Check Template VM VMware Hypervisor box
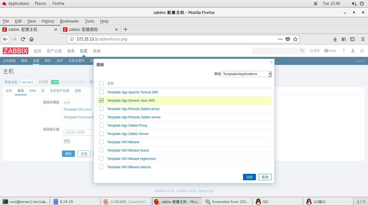This screenshot has width=368, height=206. click(x=101, y=159)
